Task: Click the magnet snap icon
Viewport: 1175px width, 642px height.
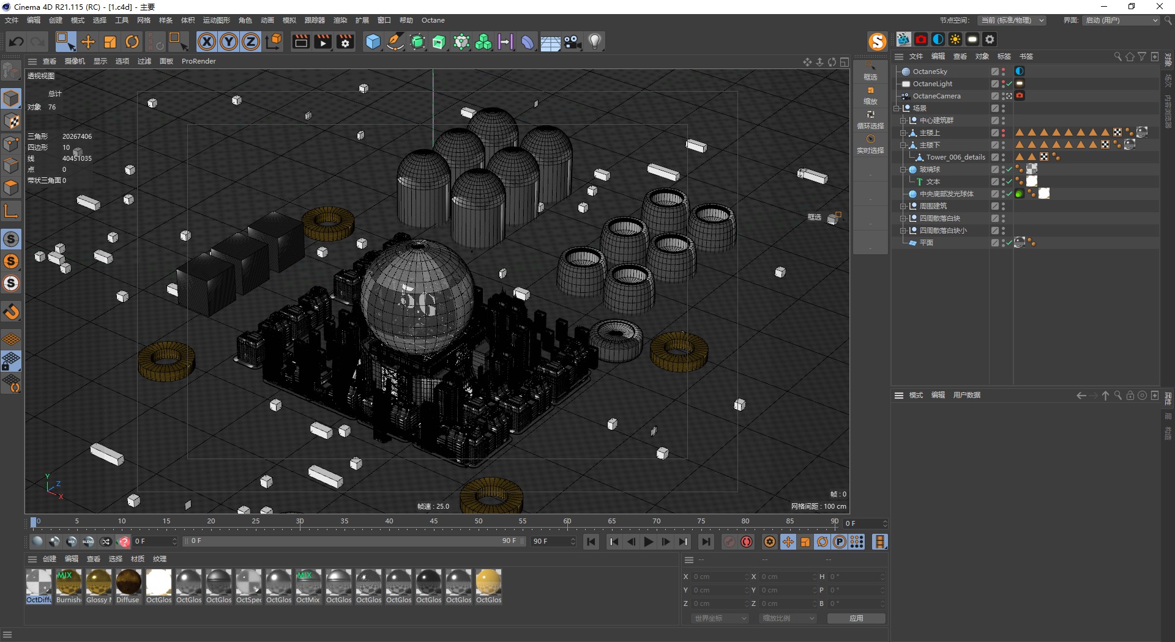Action: pos(11,312)
